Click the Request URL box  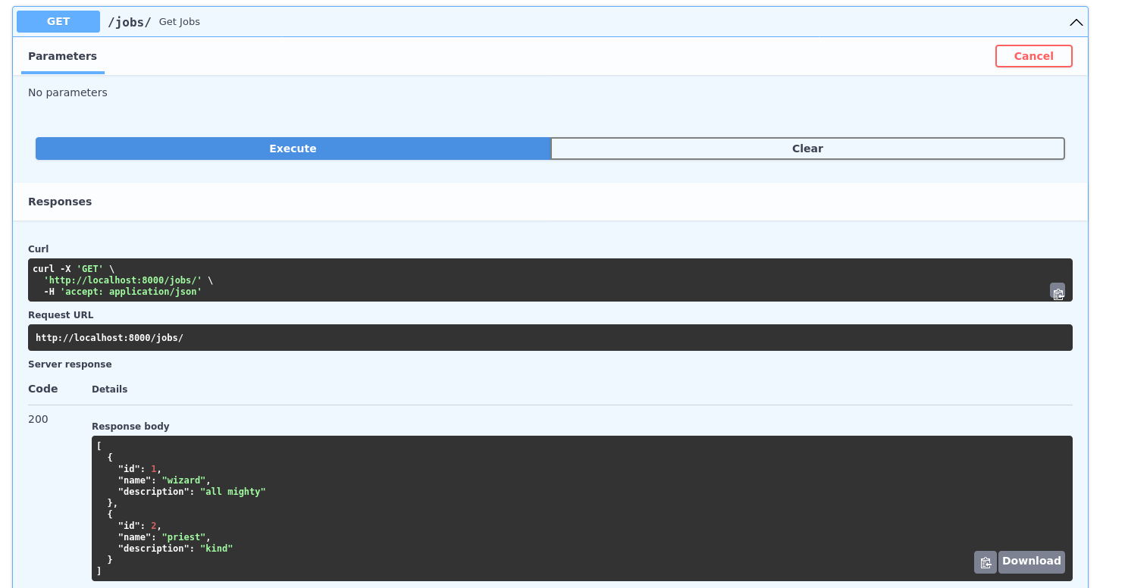pos(531,338)
